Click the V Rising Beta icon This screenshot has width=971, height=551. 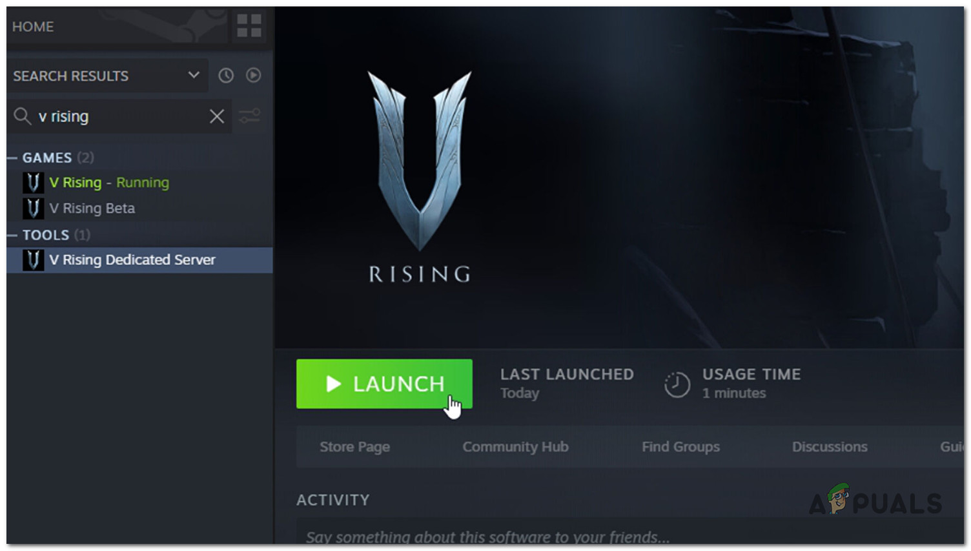click(32, 208)
